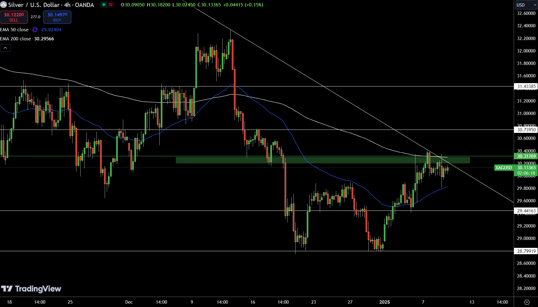Click the 29.44163 horizontal line price label
The image size is (538, 307).
[x=526, y=211]
